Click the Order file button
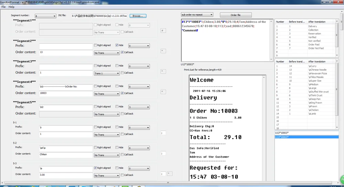 click(x=236, y=15)
